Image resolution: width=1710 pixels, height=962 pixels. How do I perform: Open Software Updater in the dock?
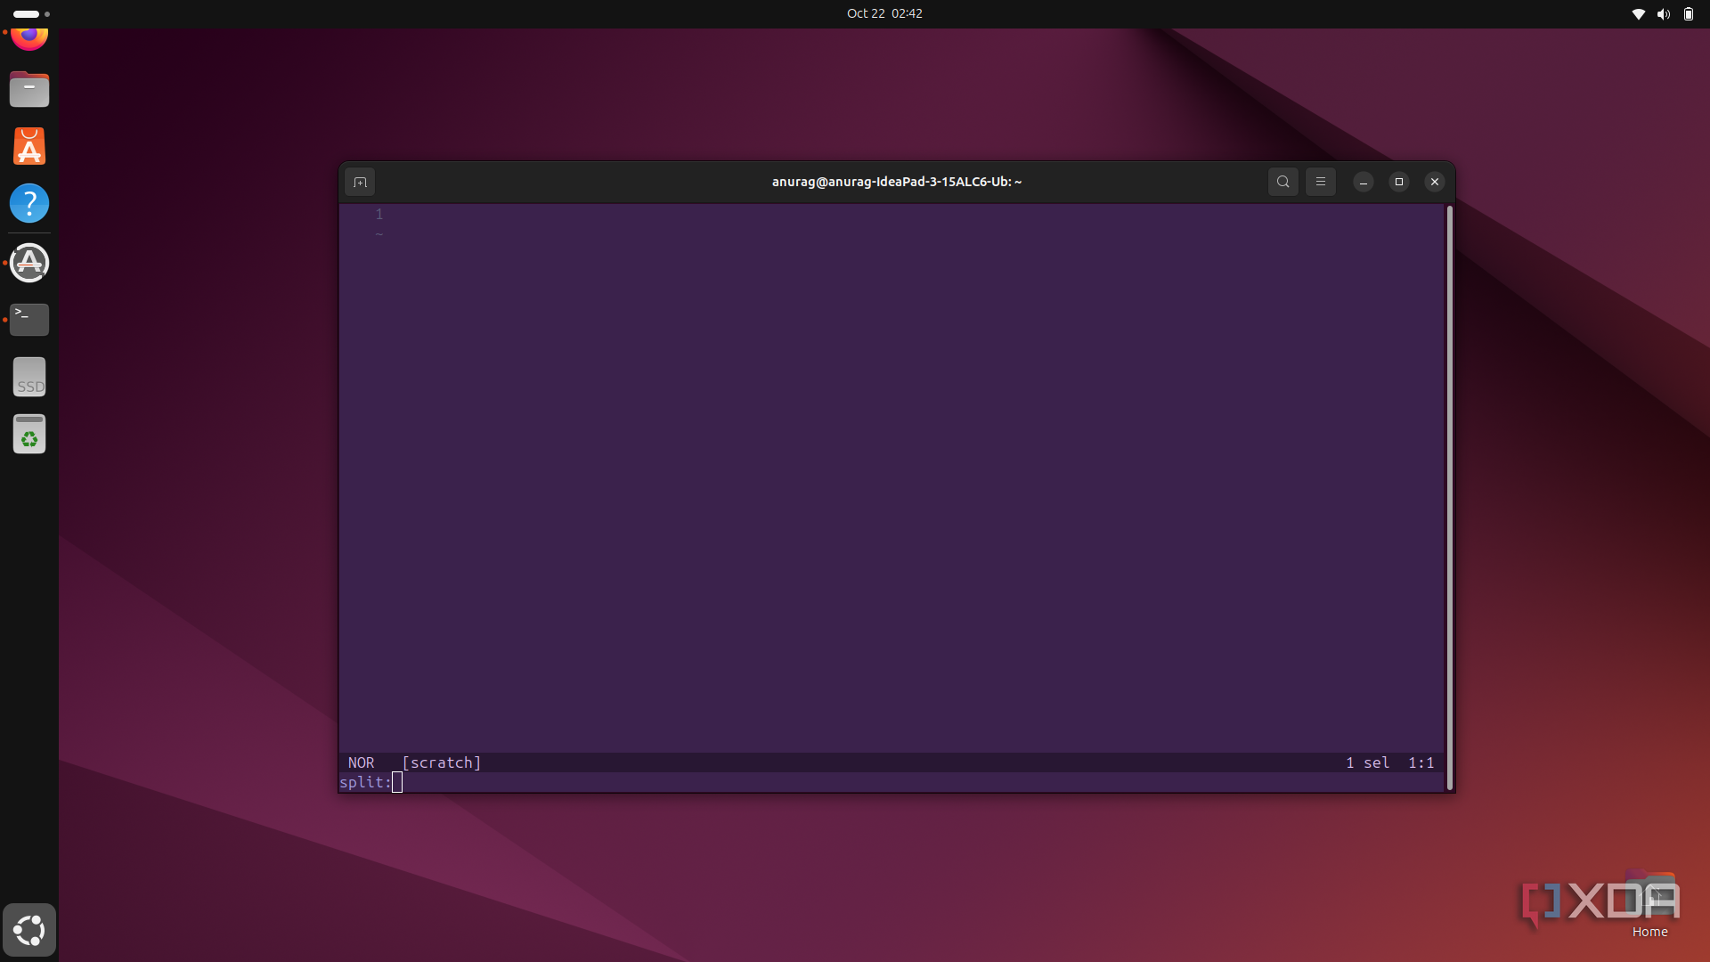coord(29,263)
